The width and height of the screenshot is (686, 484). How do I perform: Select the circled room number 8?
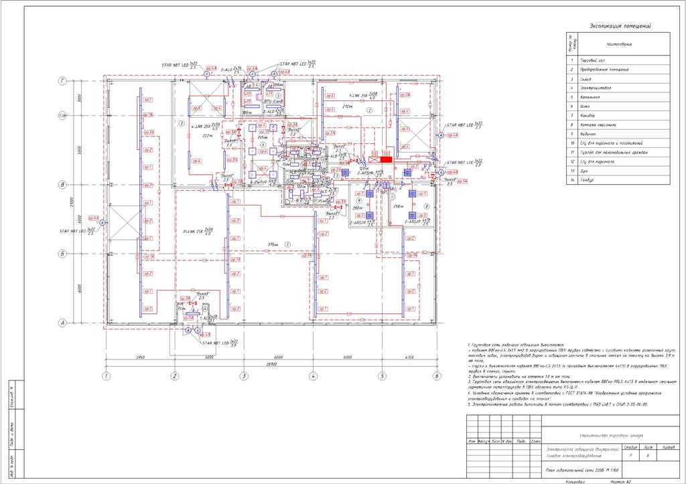(427, 206)
